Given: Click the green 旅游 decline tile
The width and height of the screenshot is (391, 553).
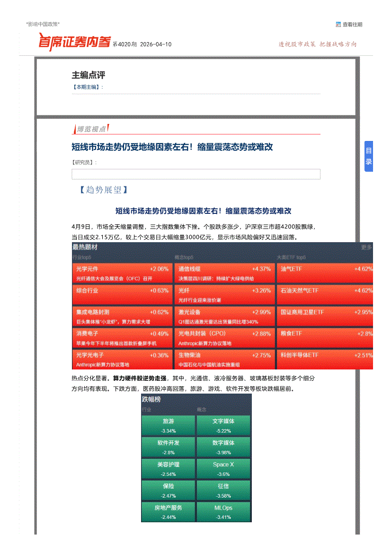Looking at the screenshot, I should pyautogui.click(x=168, y=424).
